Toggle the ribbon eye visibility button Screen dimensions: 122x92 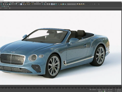point(10,8)
